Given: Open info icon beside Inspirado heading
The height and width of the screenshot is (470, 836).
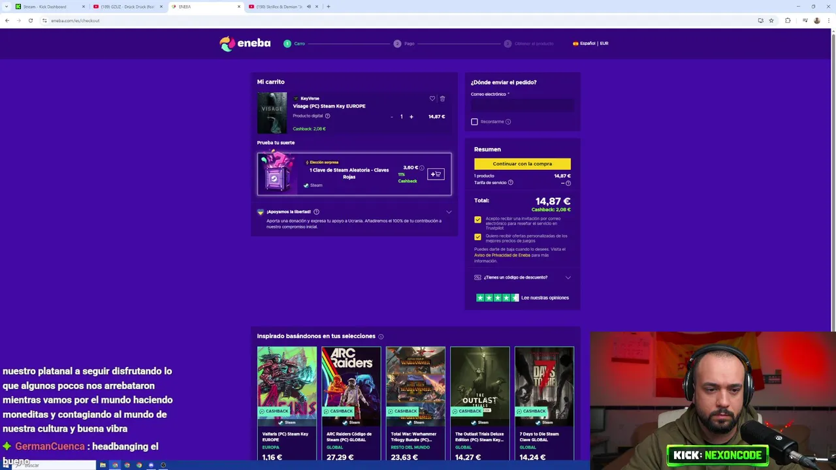Looking at the screenshot, I should click(381, 337).
